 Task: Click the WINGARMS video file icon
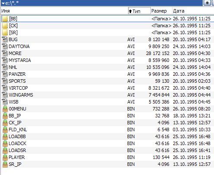click(x=5, y=95)
